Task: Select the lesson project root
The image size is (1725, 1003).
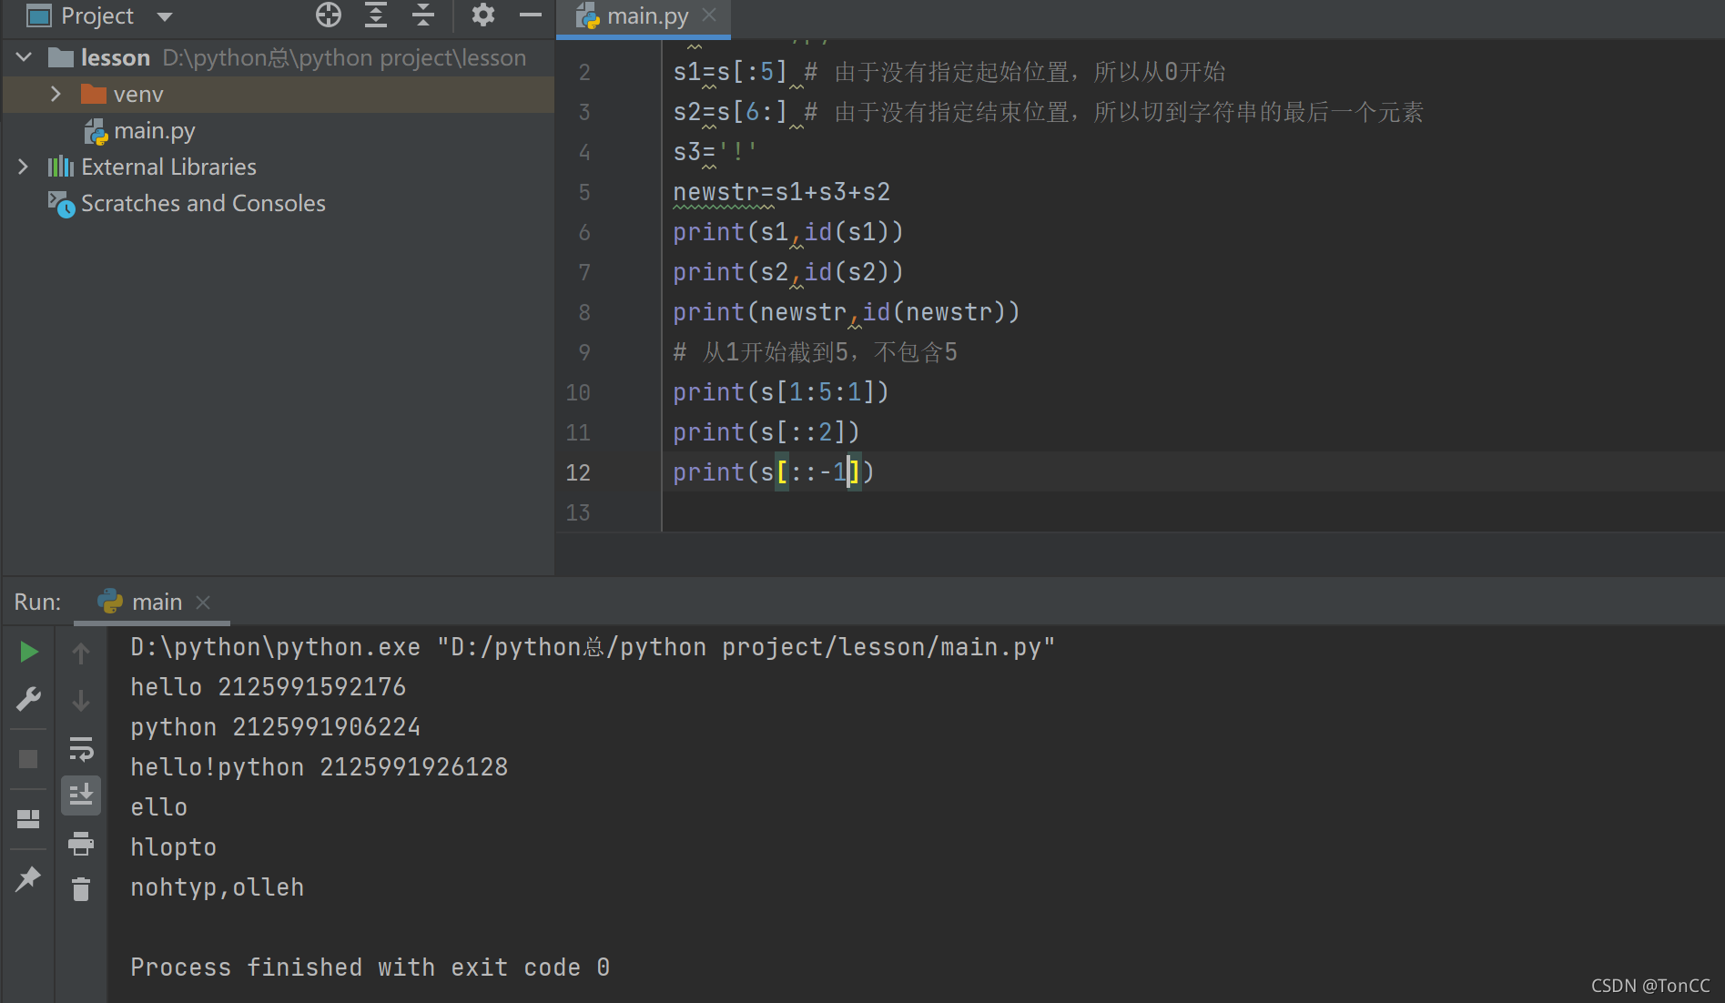Action: (x=115, y=57)
